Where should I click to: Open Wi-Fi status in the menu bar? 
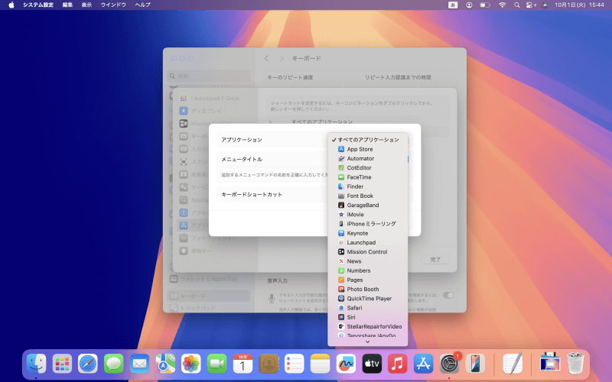[x=503, y=5]
